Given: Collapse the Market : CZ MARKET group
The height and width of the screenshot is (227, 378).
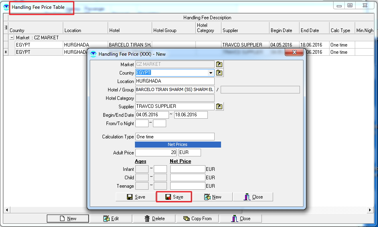Looking at the screenshot, I should point(12,38).
